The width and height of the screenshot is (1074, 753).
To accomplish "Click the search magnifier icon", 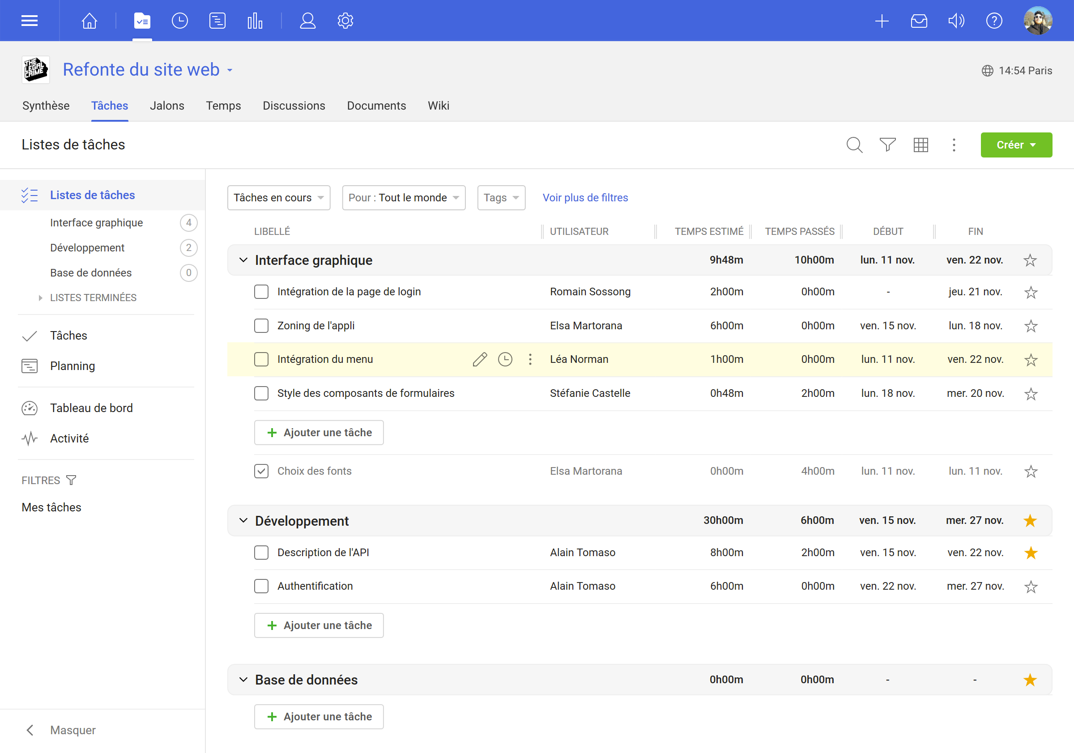I will pyautogui.click(x=855, y=145).
